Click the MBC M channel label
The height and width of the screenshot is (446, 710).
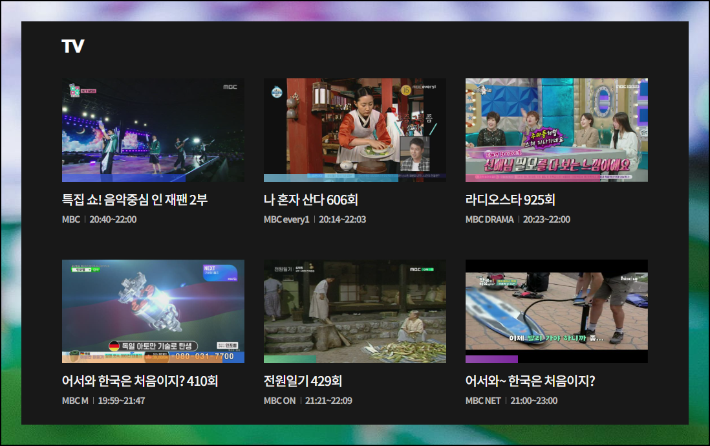75,401
